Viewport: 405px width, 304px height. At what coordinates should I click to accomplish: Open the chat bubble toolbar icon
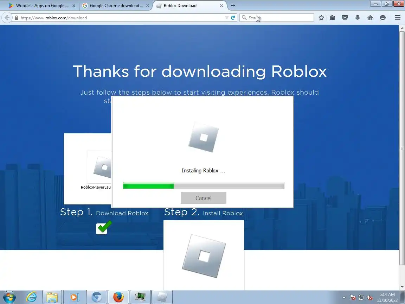pyautogui.click(x=383, y=18)
